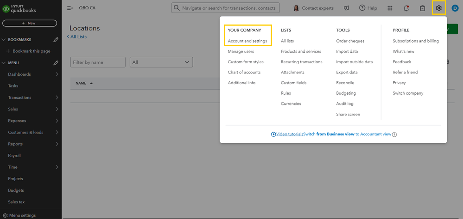Select Export data

(347, 72)
